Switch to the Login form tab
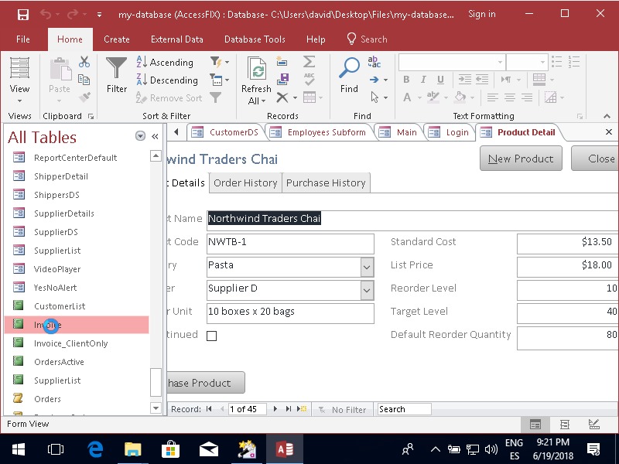 450,132
